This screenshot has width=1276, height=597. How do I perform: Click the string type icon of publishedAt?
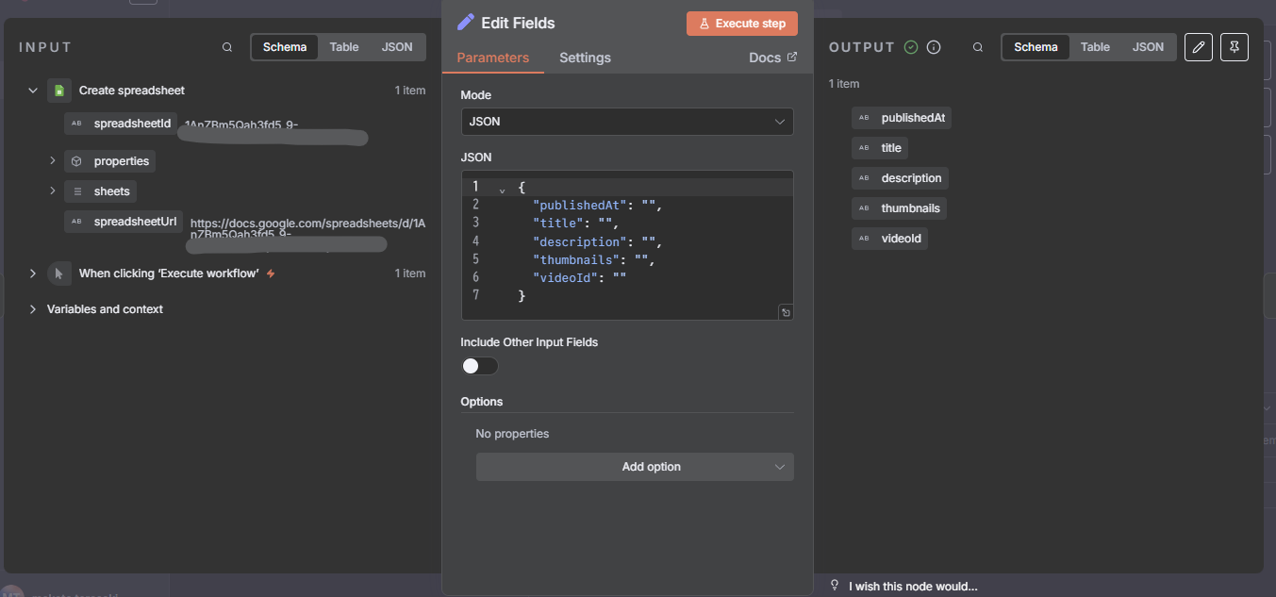click(x=864, y=118)
